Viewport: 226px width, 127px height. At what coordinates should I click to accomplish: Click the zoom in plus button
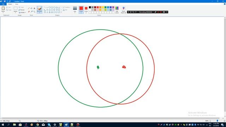225,121
